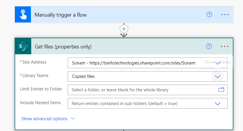Click the Sonam site address value
This screenshot has width=243, height=131.
tap(134, 63)
